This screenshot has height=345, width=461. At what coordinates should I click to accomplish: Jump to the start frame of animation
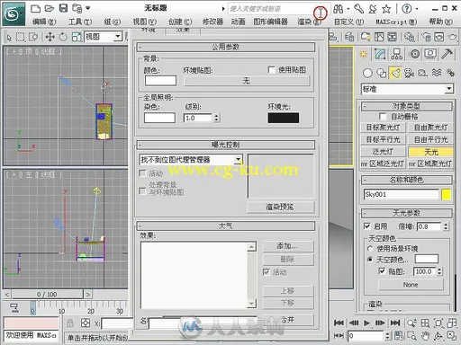point(339,323)
